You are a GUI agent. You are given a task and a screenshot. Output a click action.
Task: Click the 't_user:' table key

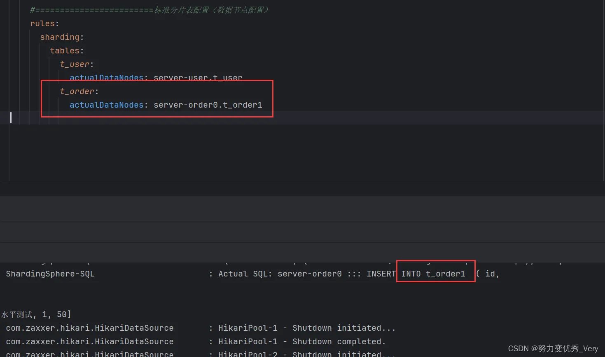[x=77, y=64]
